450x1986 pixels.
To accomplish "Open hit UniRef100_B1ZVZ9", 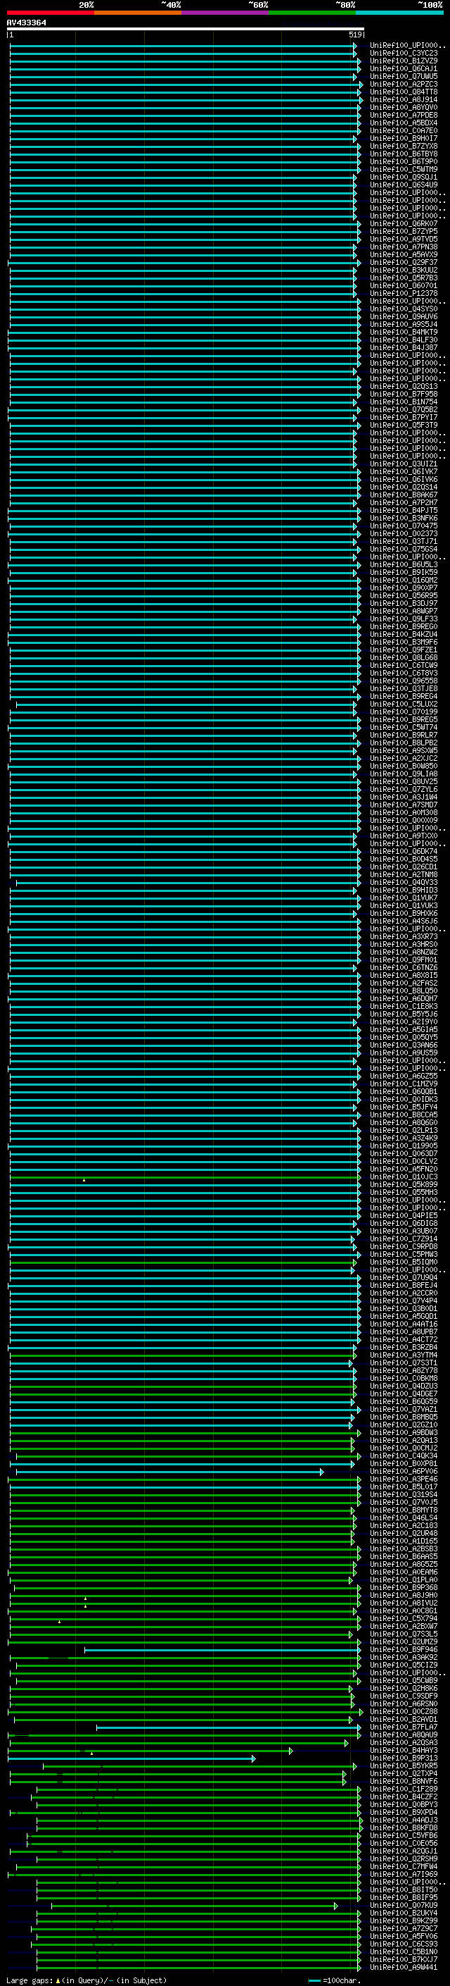I will 404,61.
